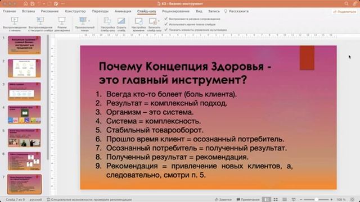Click the zoom out minus icon
360x202 pixels.
click(301, 200)
